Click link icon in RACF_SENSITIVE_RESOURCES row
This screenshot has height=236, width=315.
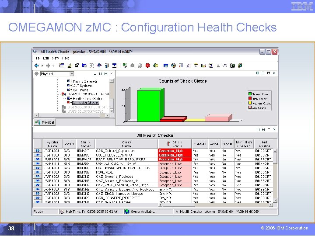coord(38,159)
